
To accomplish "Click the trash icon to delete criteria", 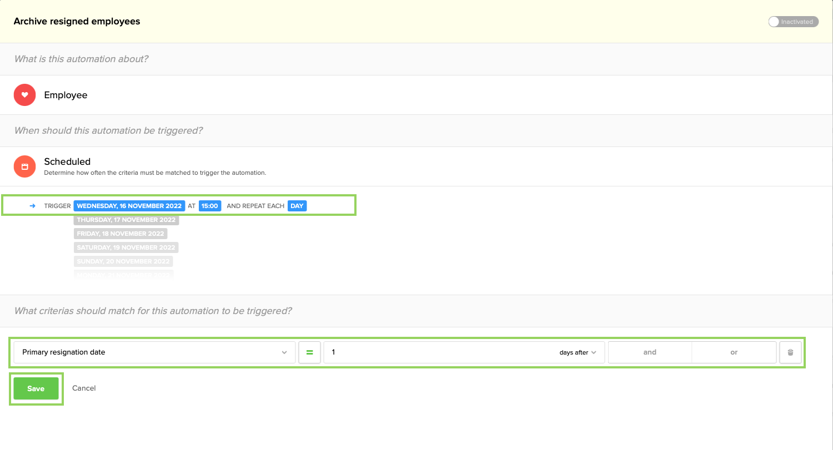I will [790, 352].
